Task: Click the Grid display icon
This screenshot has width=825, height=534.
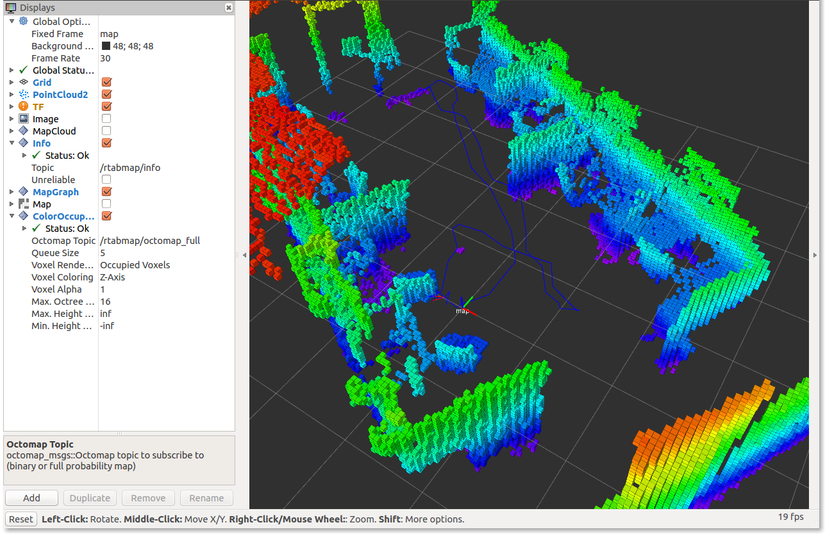Action: pos(24,83)
